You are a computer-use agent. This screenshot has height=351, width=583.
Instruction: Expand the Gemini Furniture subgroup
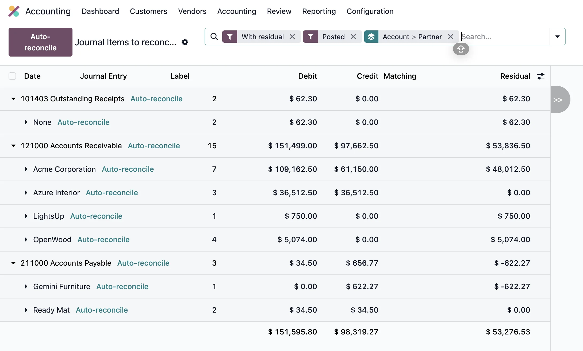point(26,286)
